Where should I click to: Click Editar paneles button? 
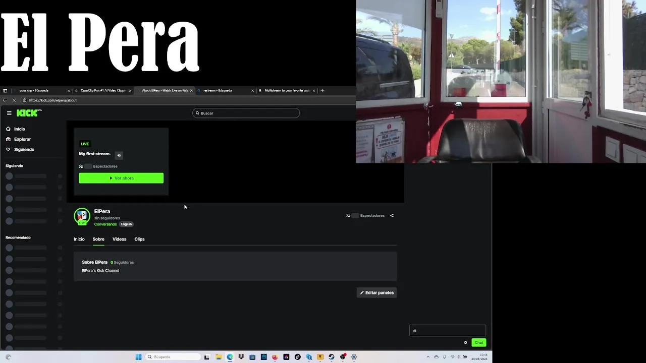pyautogui.click(x=376, y=292)
